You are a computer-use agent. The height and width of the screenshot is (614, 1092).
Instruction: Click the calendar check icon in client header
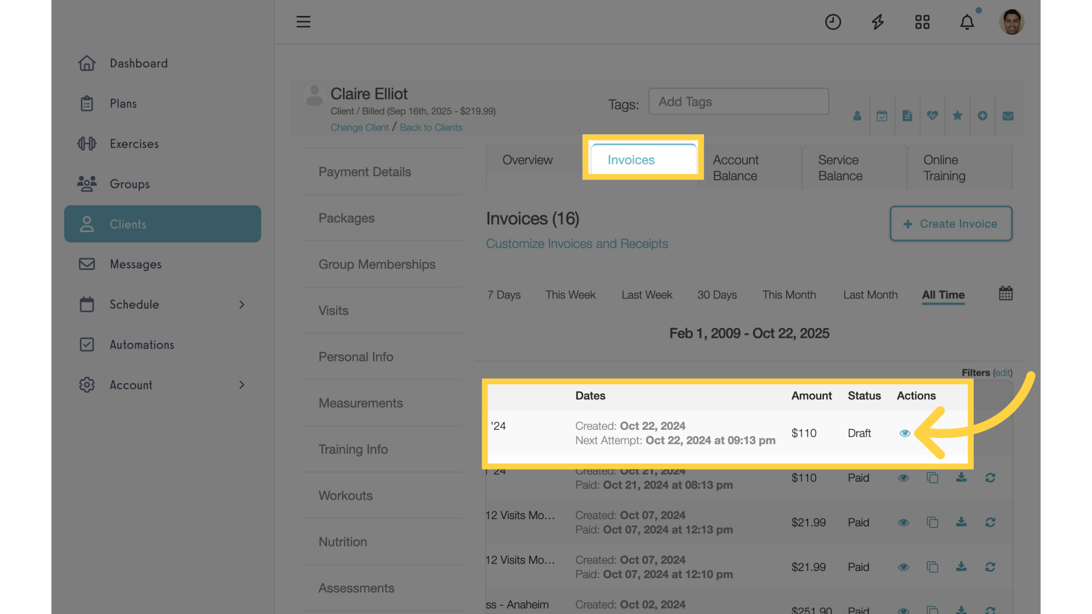pos(882,116)
